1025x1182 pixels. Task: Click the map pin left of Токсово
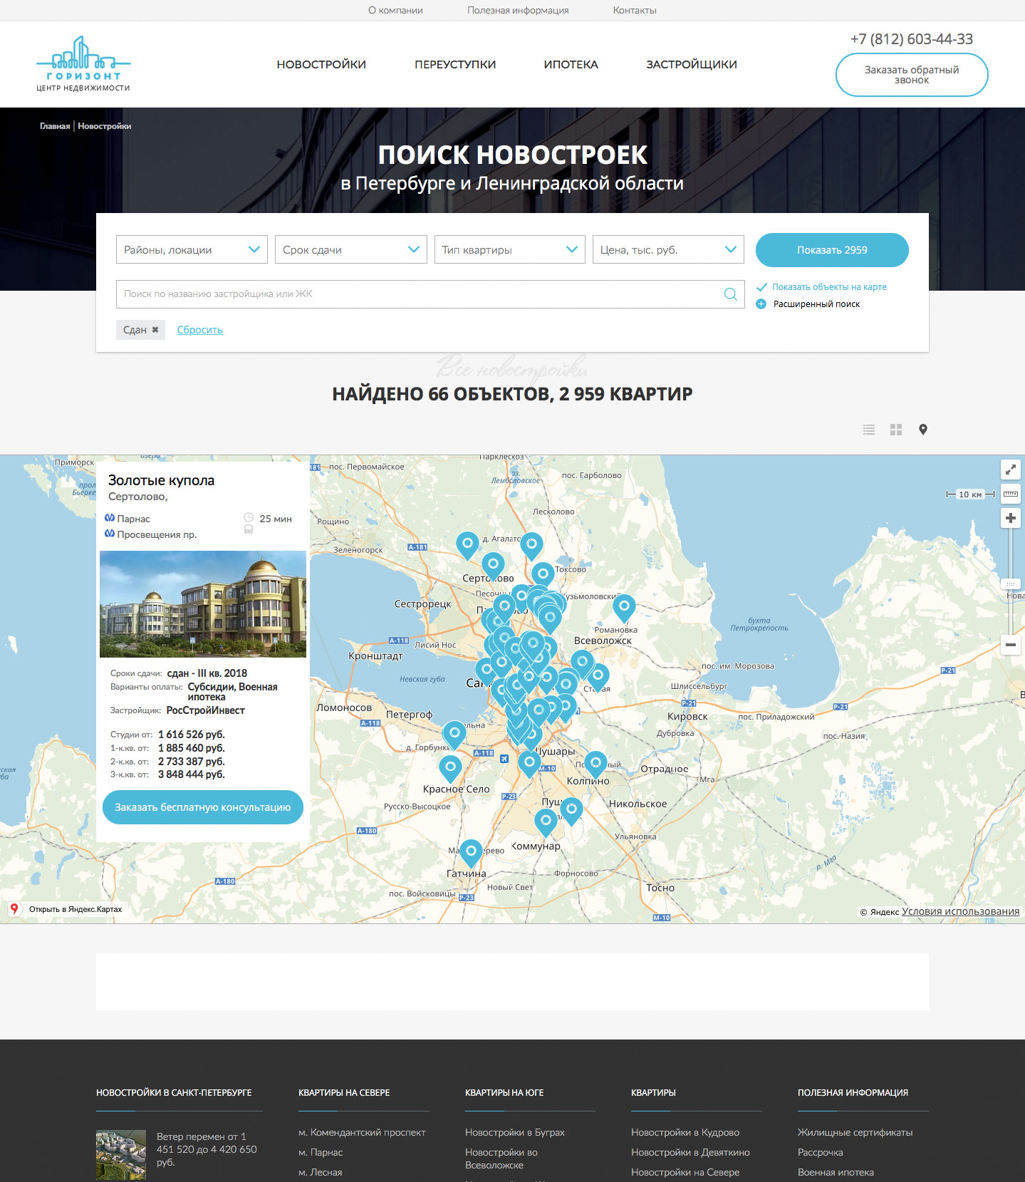coord(543,574)
